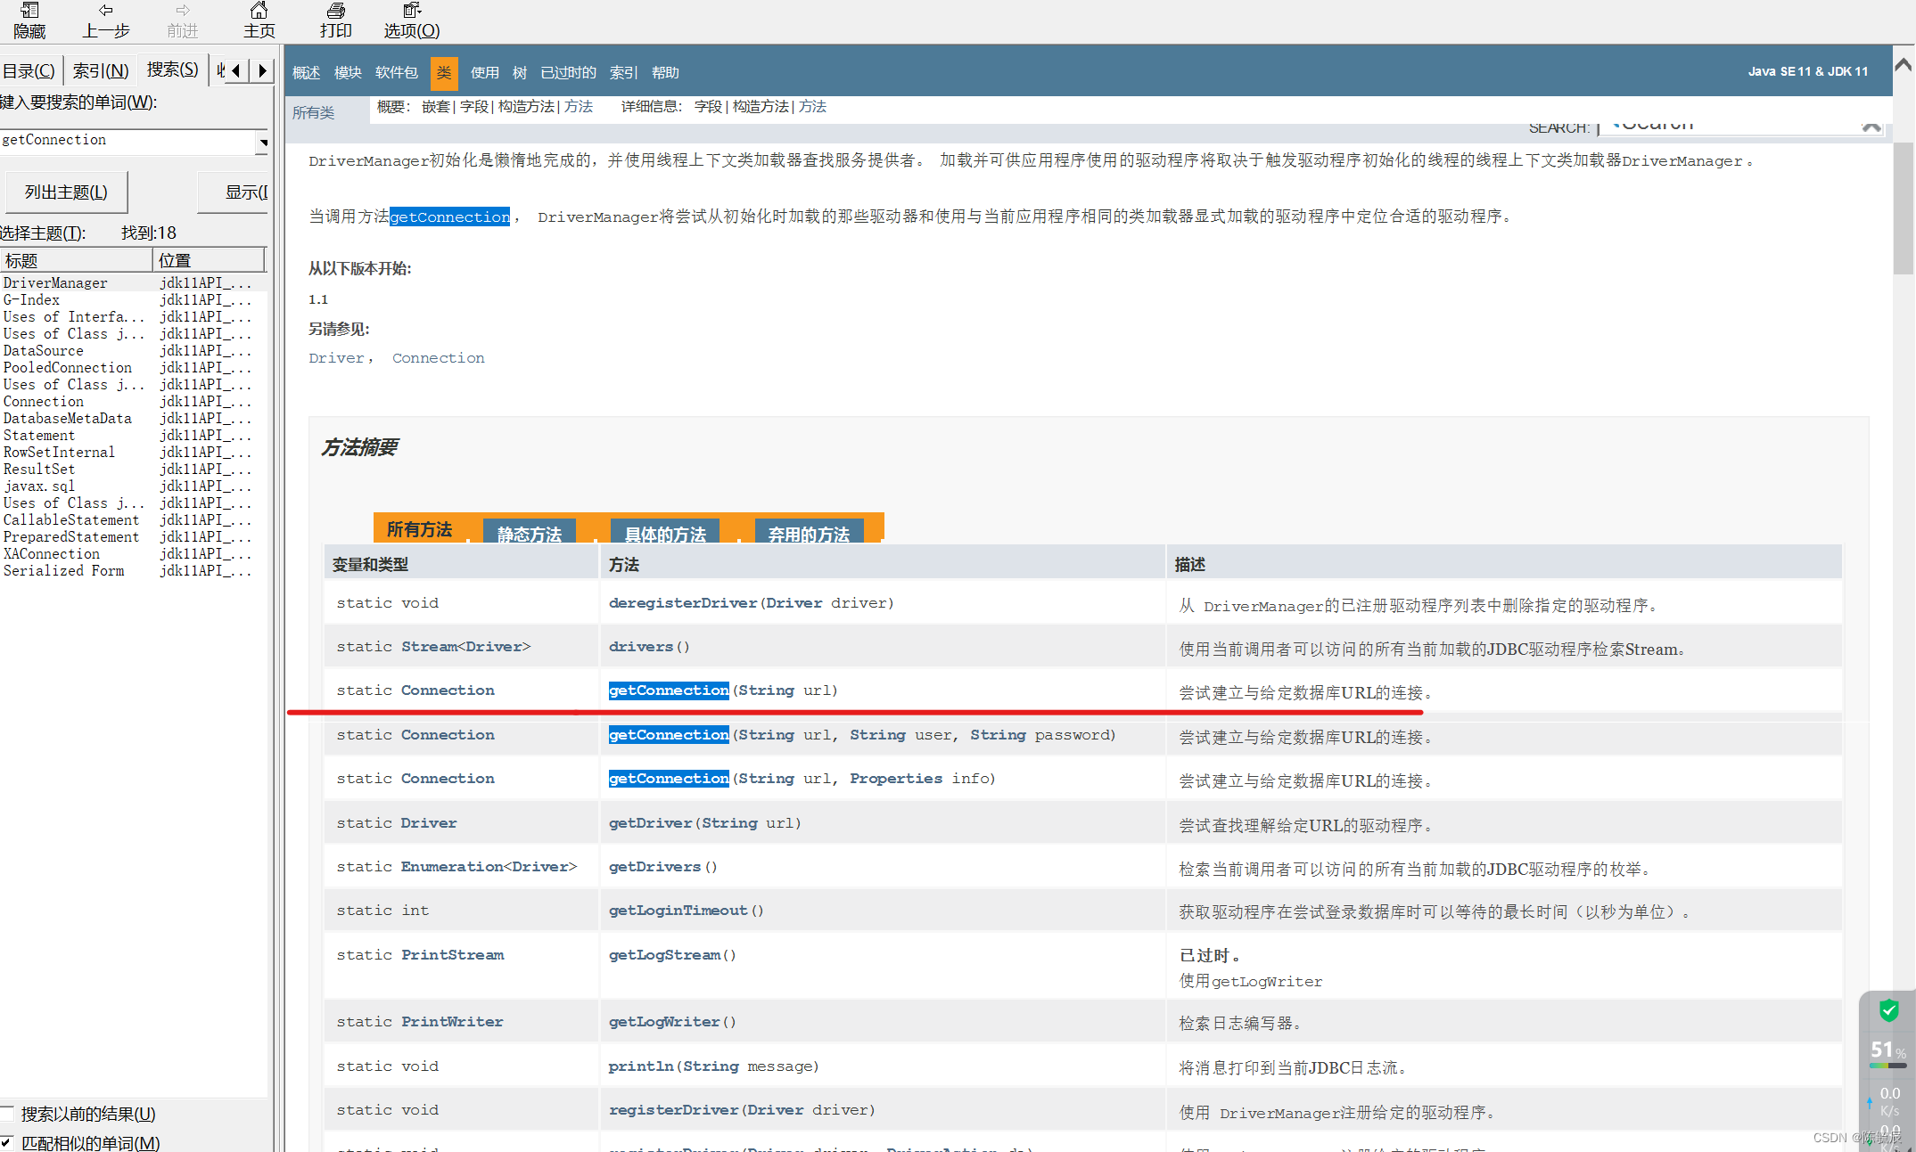Click the 所有类 link
The image size is (1916, 1152).
(x=313, y=112)
